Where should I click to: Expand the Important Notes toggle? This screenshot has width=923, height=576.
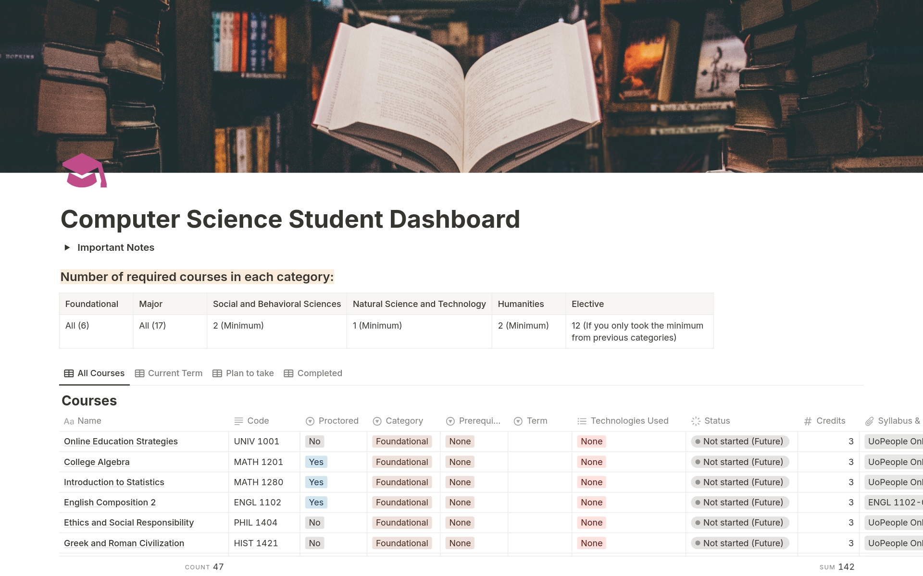(x=67, y=247)
